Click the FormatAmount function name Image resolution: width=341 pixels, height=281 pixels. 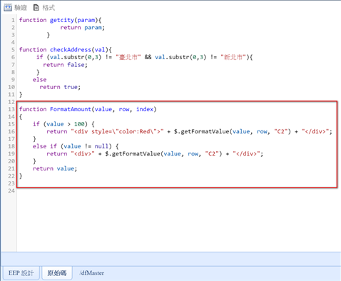[x=71, y=109]
